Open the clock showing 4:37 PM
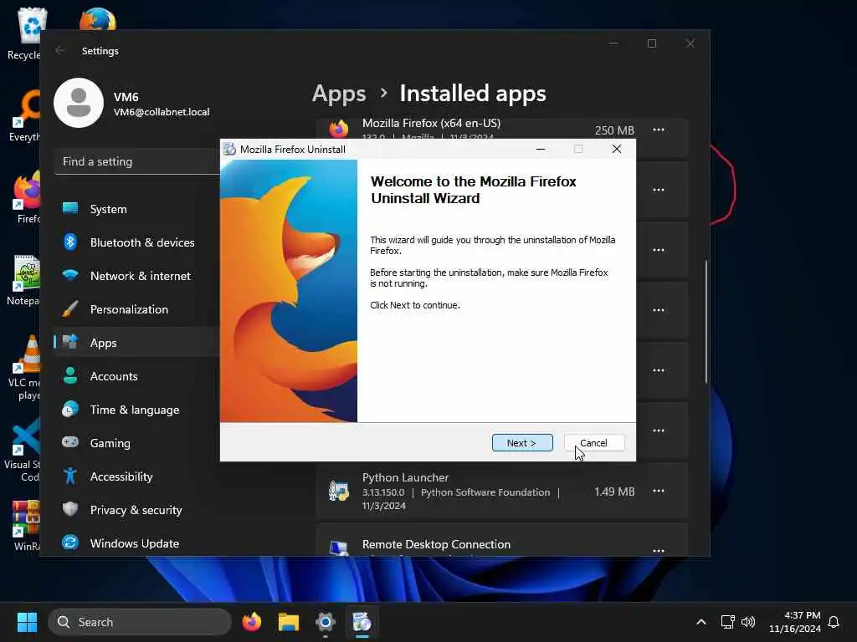This screenshot has width=857, height=642. (795, 622)
